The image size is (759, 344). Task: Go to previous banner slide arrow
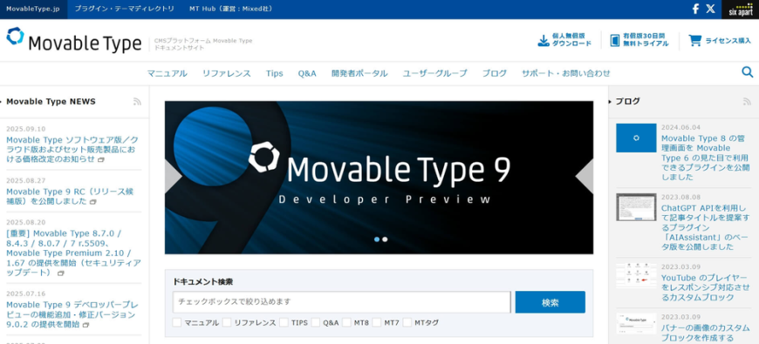[x=173, y=176]
